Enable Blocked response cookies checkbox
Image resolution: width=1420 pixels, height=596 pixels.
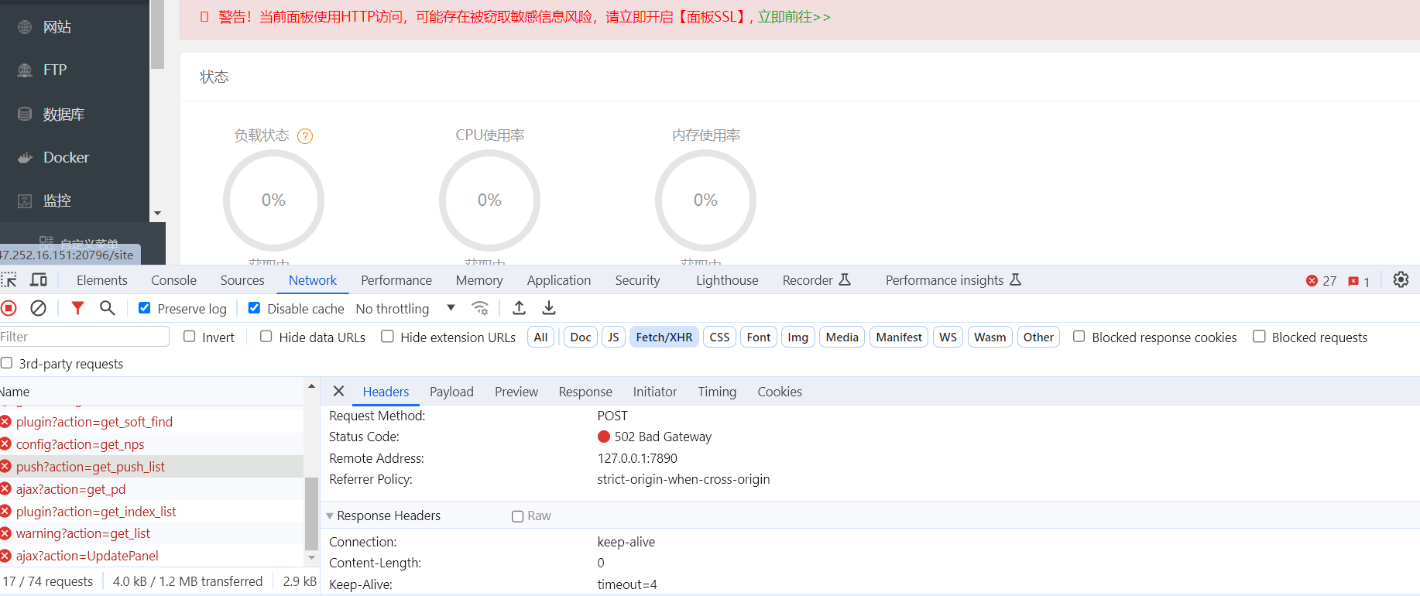pyautogui.click(x=1079, y=337)
